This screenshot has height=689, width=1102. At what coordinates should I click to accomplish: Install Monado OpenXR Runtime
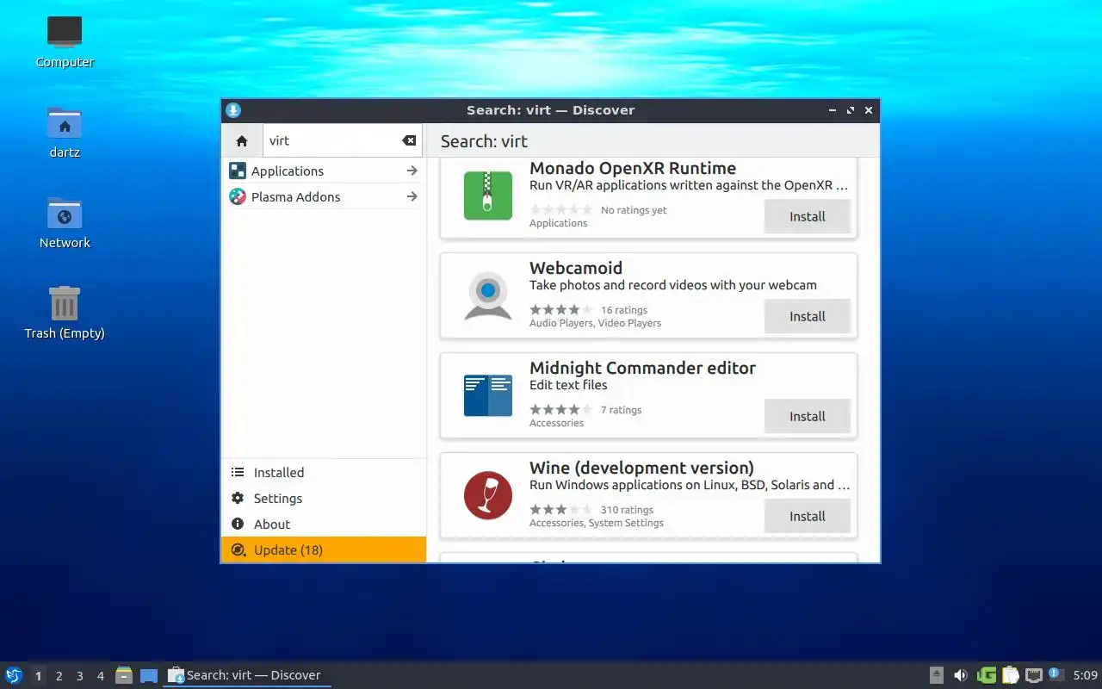coord(808,217)
